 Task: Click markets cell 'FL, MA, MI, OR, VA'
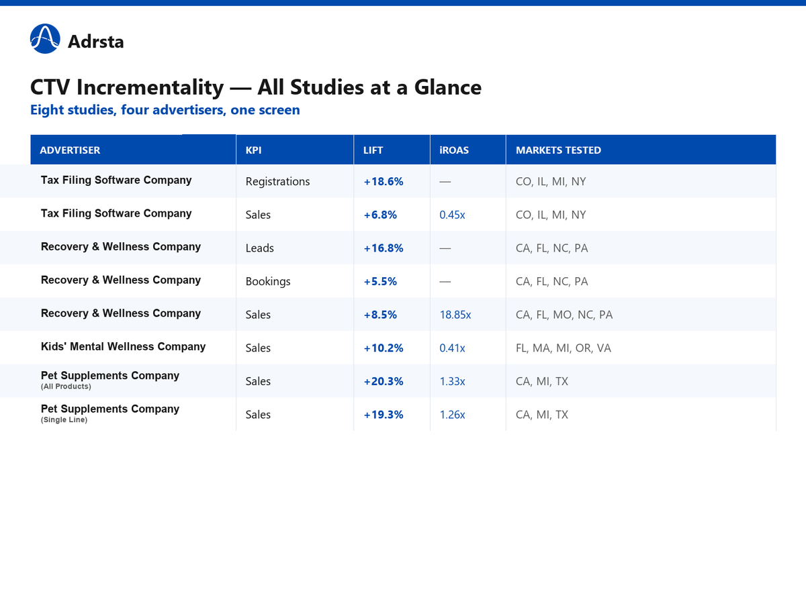click(564, 348)
